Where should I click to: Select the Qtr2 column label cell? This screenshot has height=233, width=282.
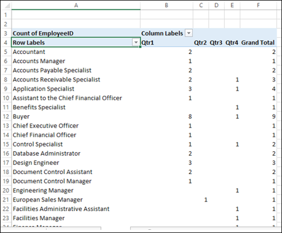coord(201,43)
